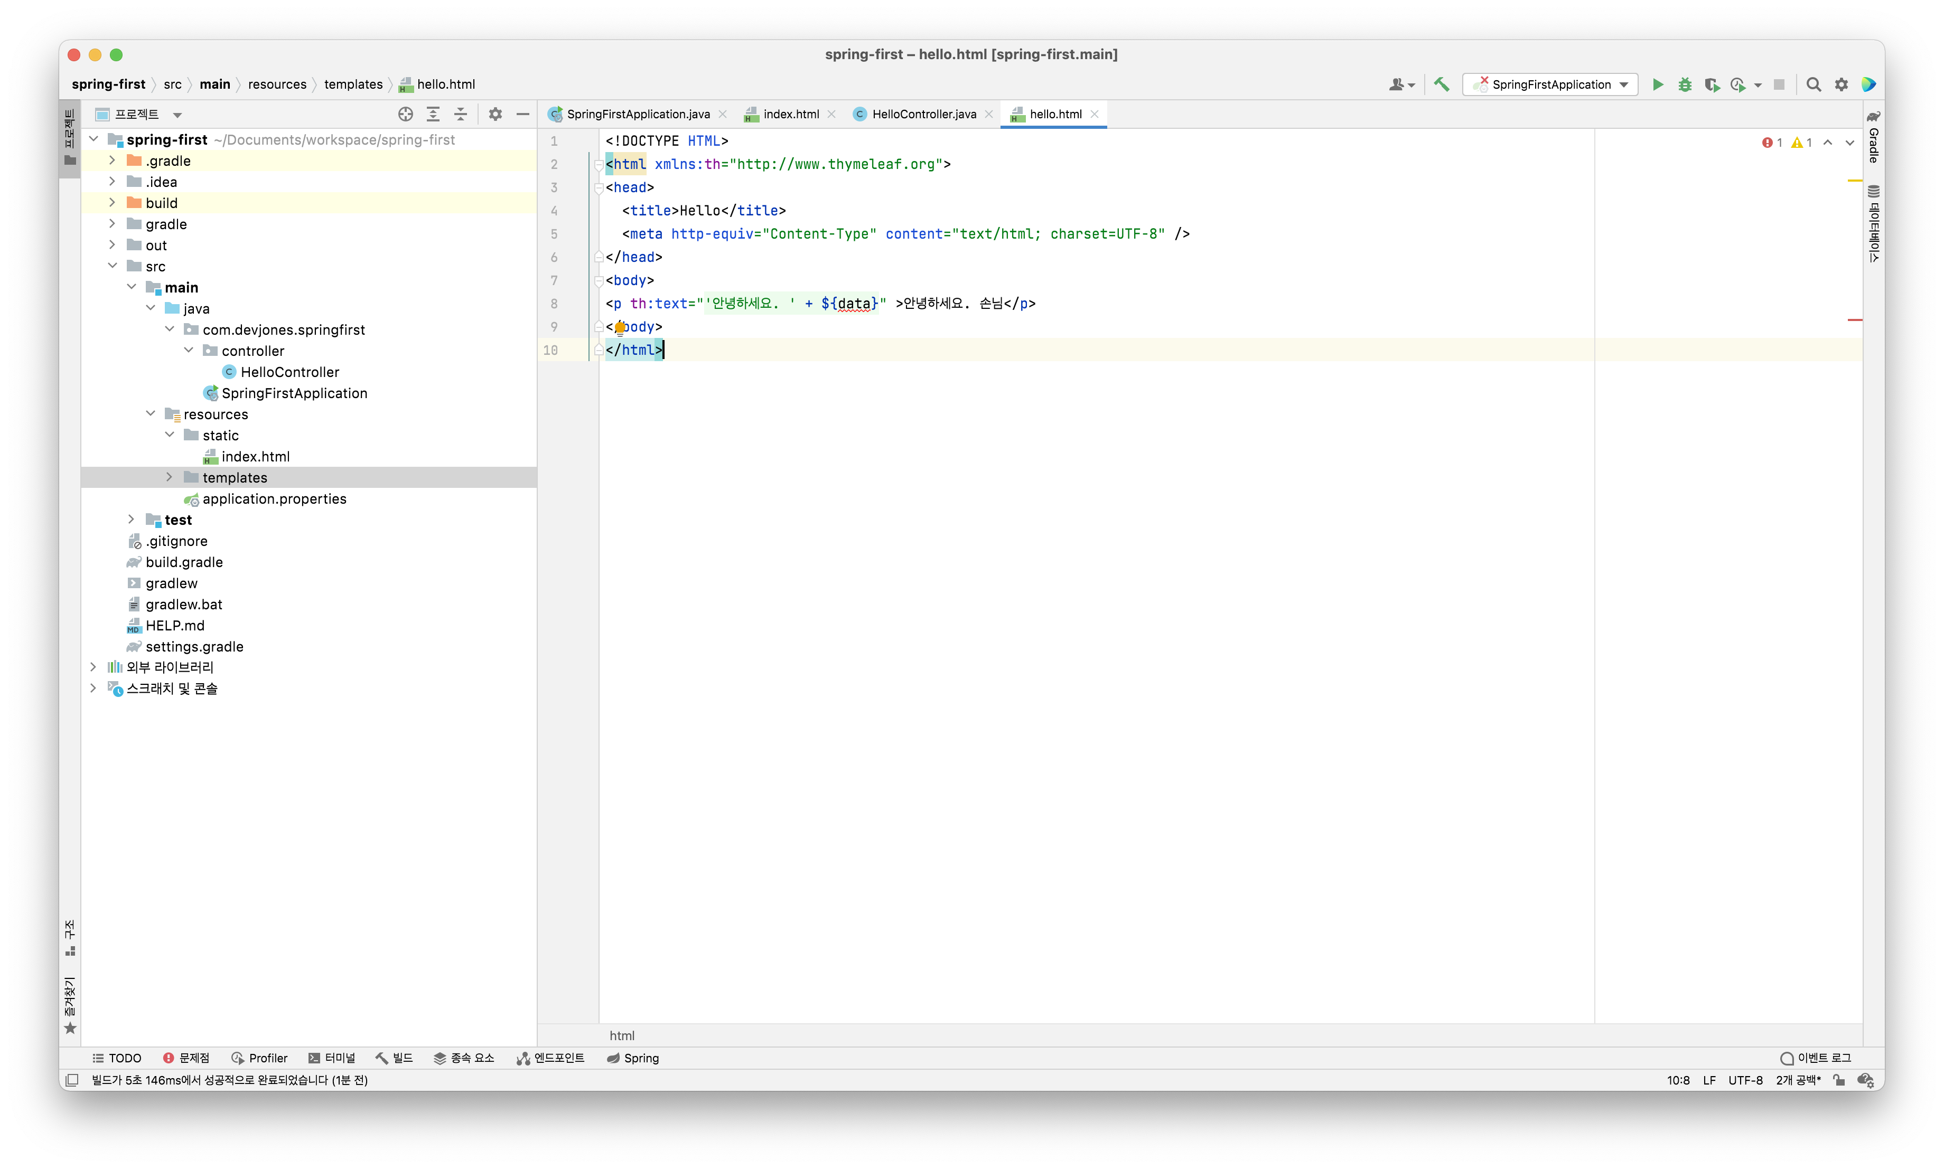The image size is (1944, 1169).
Task: Click locate-file target icon in project panel
Action: tap(405, 114)
